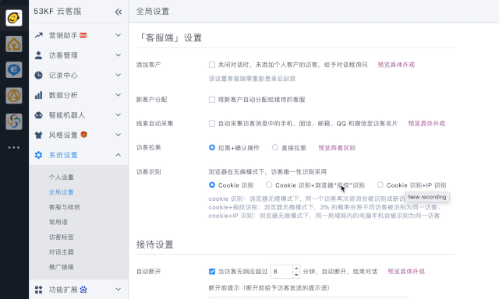The width and height of the screenshot is (499, 299).
Task: Click the three-dots more icon
Action: point(14,147)
